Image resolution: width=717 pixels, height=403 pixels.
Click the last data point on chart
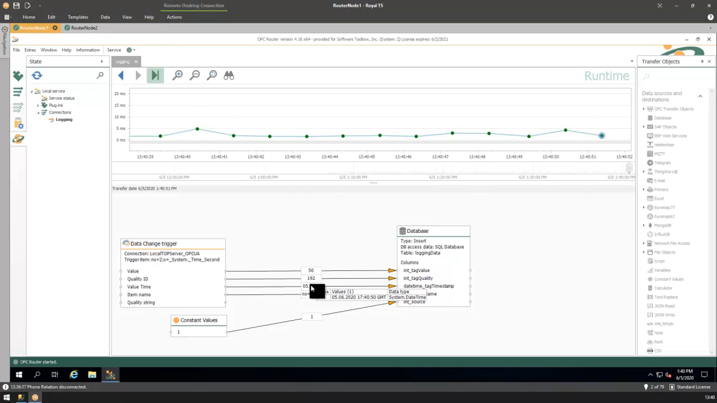click(601, 136)
